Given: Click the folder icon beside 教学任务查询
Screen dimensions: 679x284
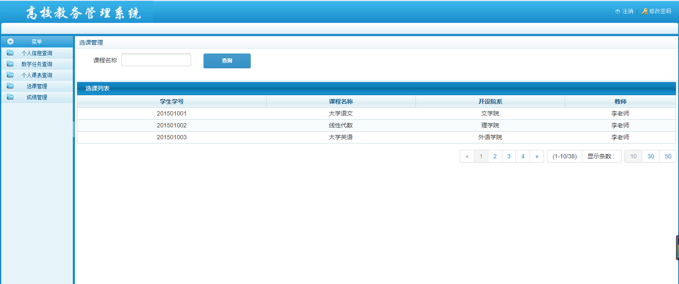Looking at the screenshot, I should point(10,64).
